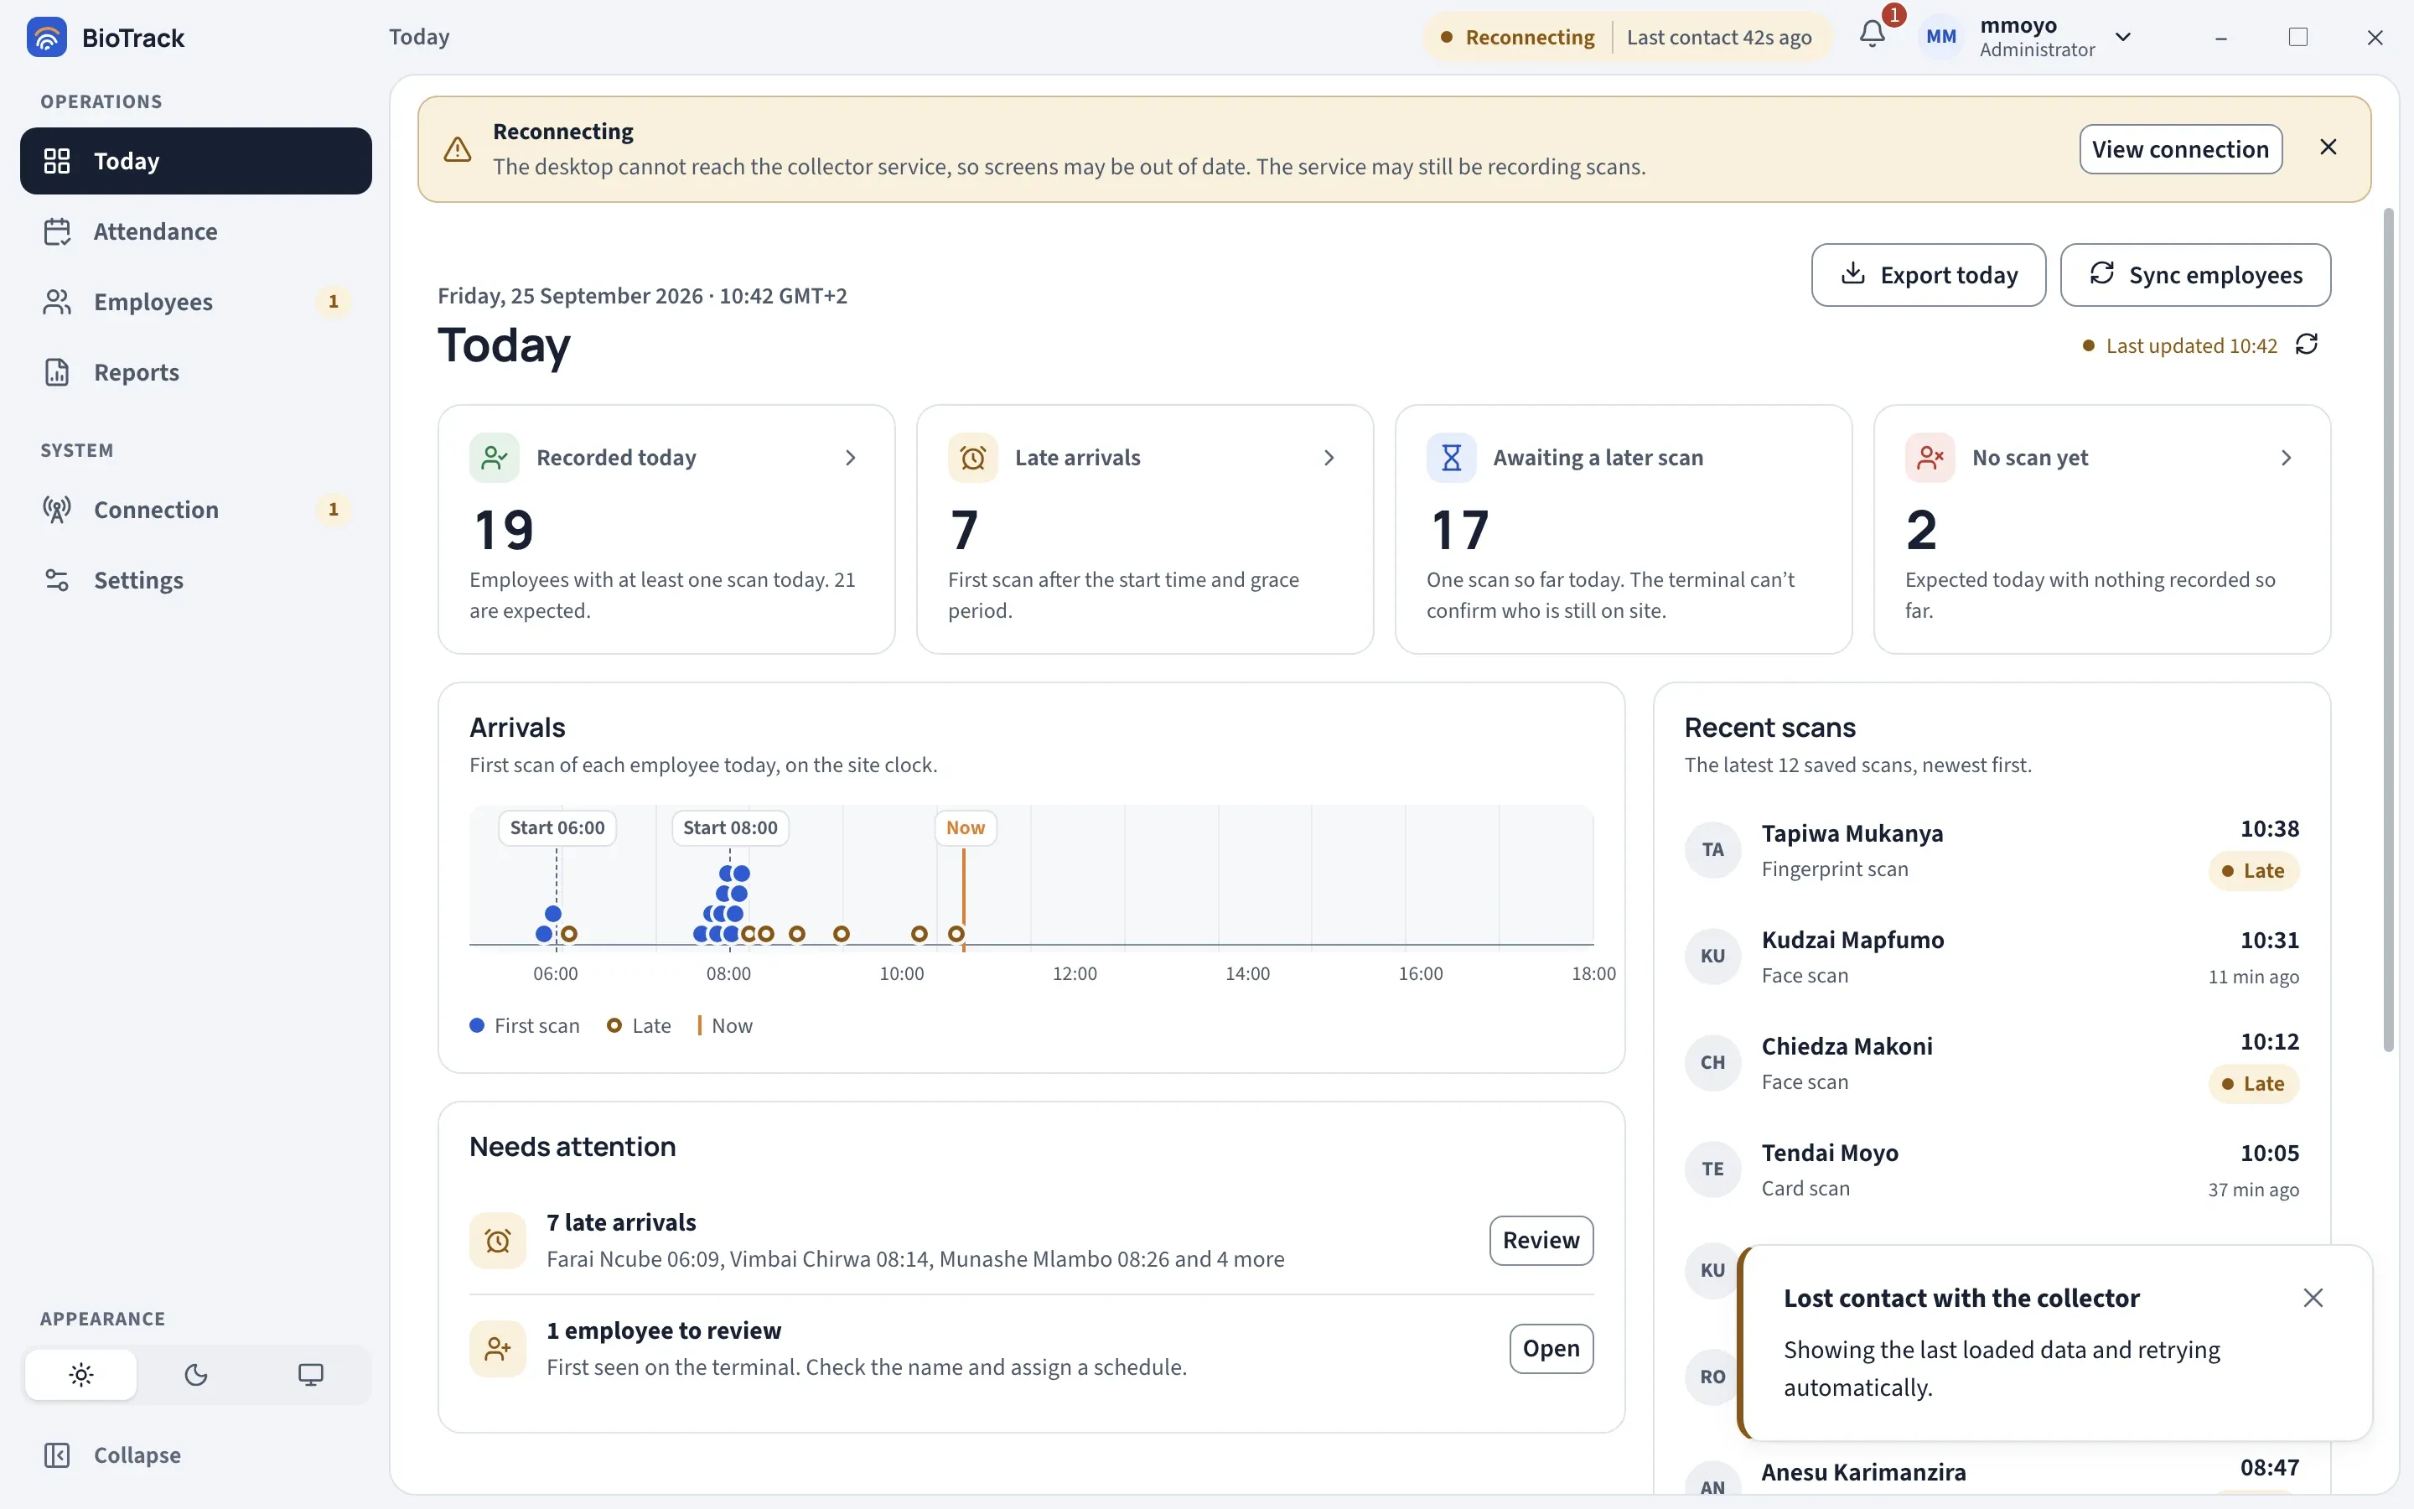Screen dimensions: 2414x1509
Task: Click View connection button
Action: (x=2181, y=148)
